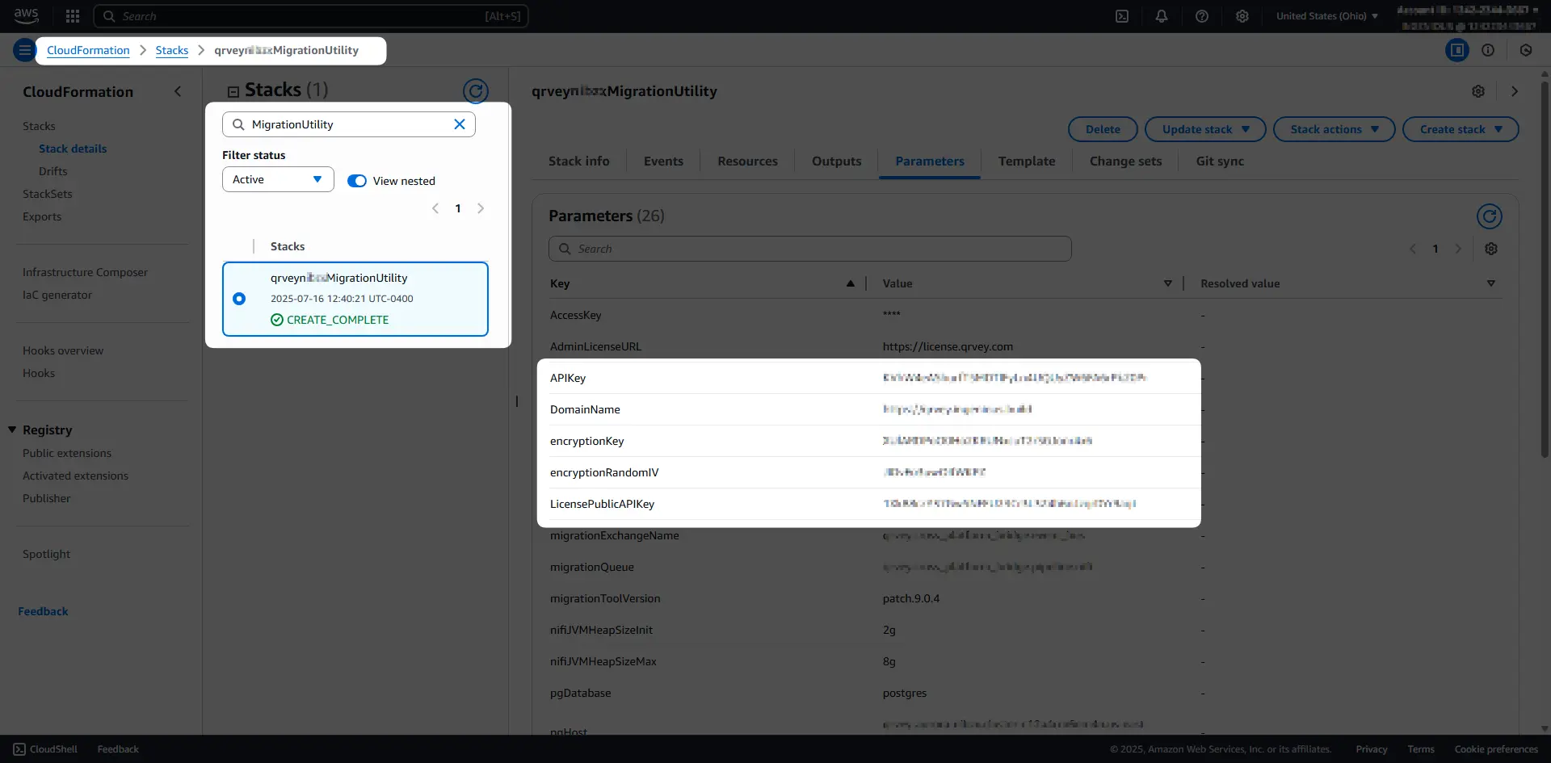This screenshot has height=763, width=1551.
Task: Go to previous parameters page
Action: pos(1413,249)
